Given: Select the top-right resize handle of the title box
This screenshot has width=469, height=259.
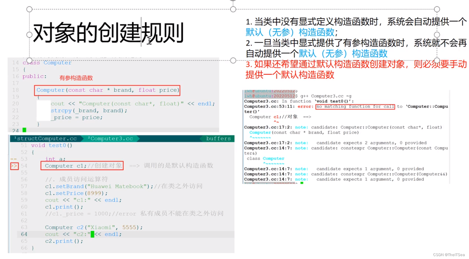Looking at the screenshot, I should point(437,9).
